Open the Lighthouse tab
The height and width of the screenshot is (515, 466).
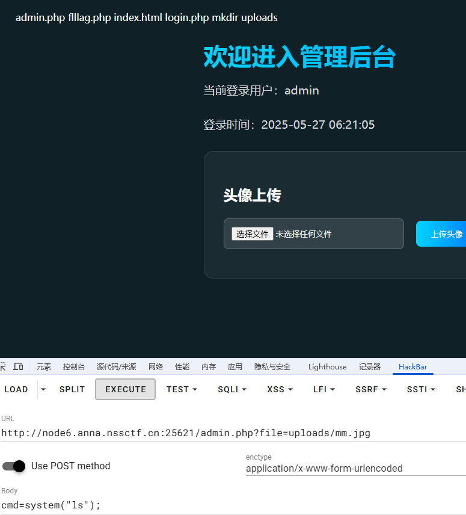tap(327, 366)
